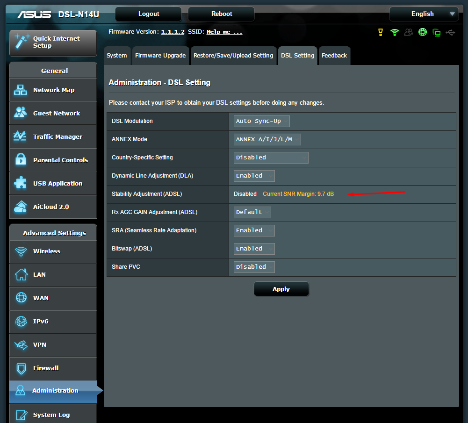This screenshot has width=468, height=423.
Task: Select the DSL Setting tab
Action: coord(297,56)
